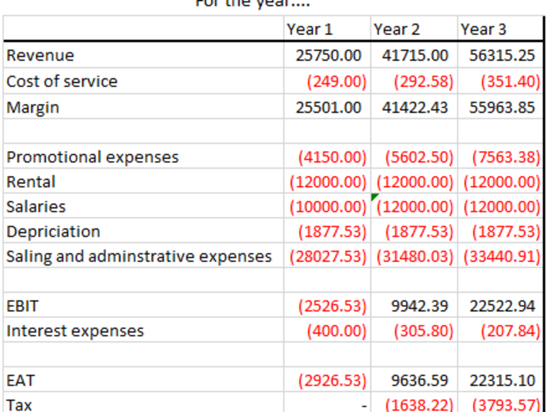Select interest expenses cell (207.84)
The width and height of the screenshot is (549, 412).
[500, 330]
